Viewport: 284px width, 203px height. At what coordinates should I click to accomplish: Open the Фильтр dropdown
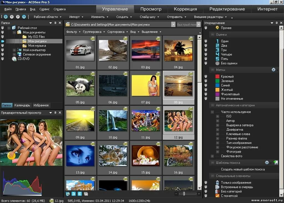click(73, 32)
